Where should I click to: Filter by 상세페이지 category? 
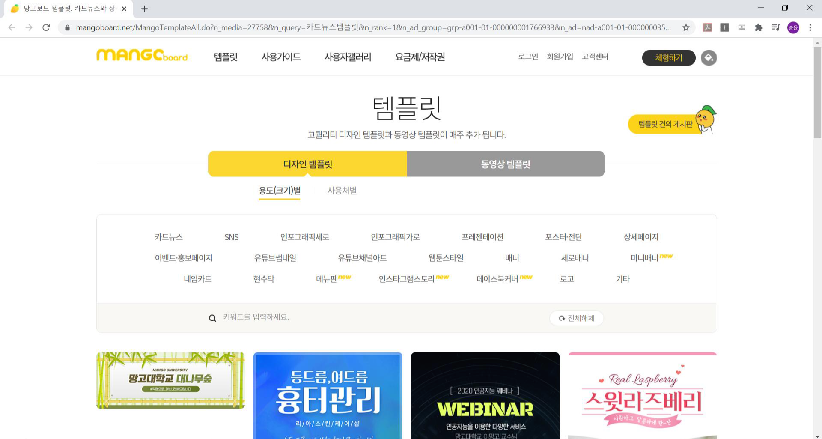pos(641,237)
